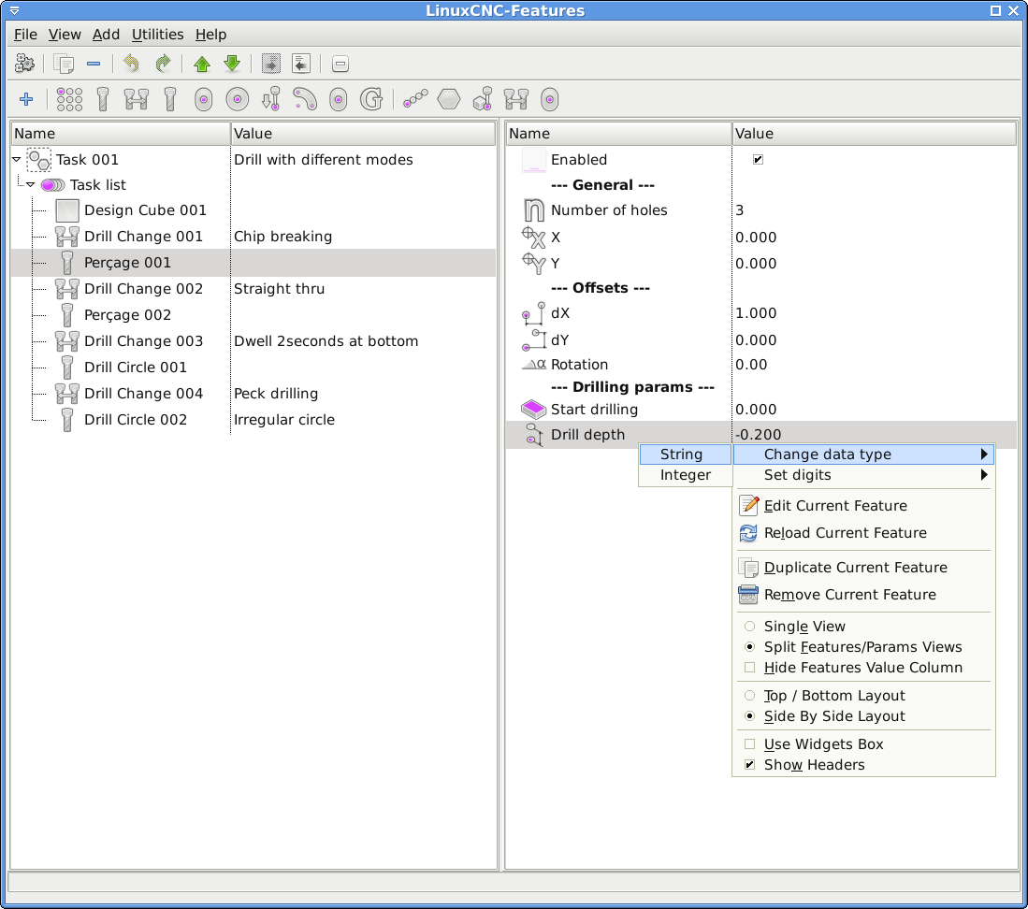Viewport: 1028px width, 909px height.
Task: Click the curved slot feature icon
Action: (305, 100)
